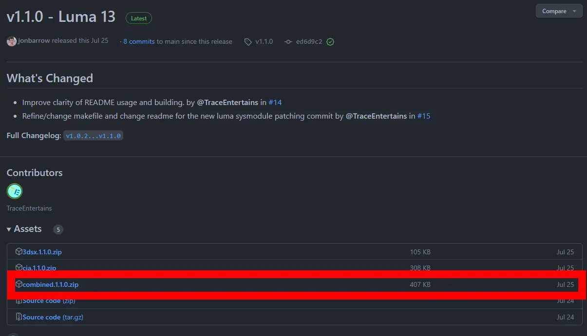Click the green verified check icon
This screenshot has height=336, width=587.
[x=330, y=42]
